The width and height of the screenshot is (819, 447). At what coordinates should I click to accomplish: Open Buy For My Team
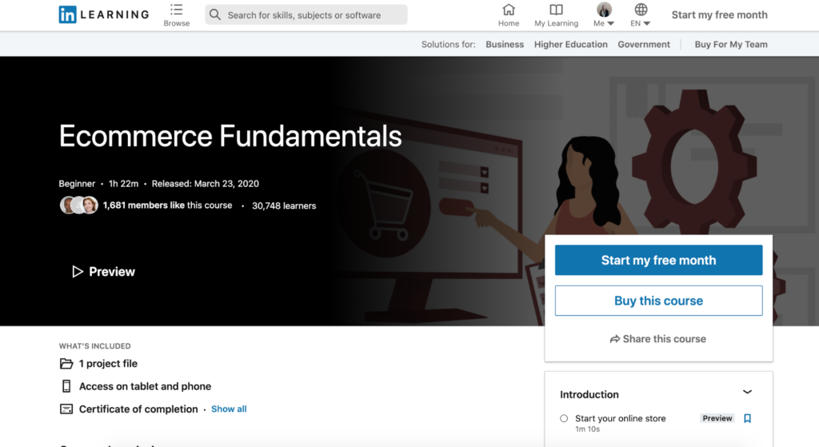[731, 45]
